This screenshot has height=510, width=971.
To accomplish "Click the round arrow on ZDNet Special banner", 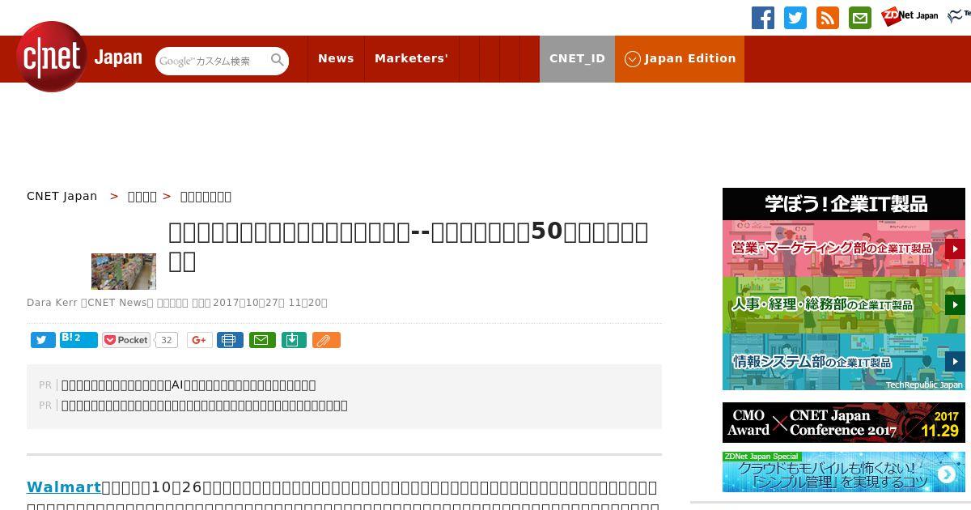I will (946, 475).
